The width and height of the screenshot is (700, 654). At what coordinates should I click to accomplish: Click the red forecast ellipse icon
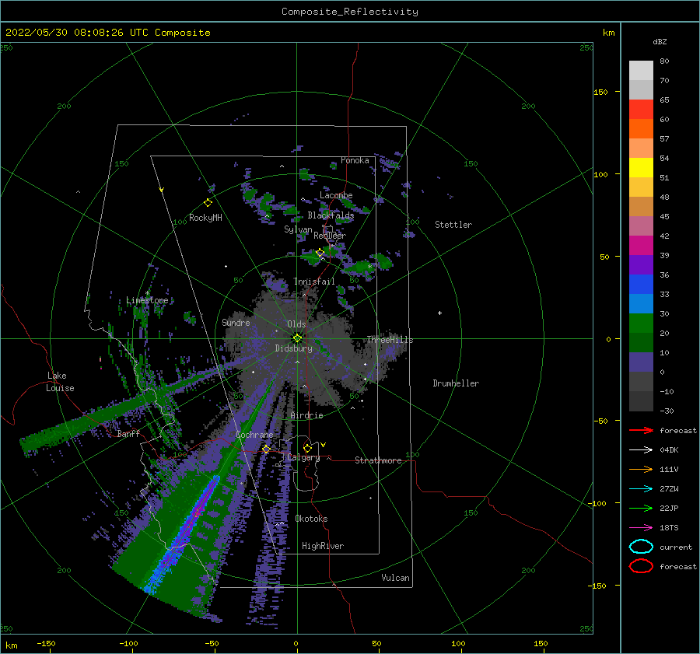tap(641, 566)
